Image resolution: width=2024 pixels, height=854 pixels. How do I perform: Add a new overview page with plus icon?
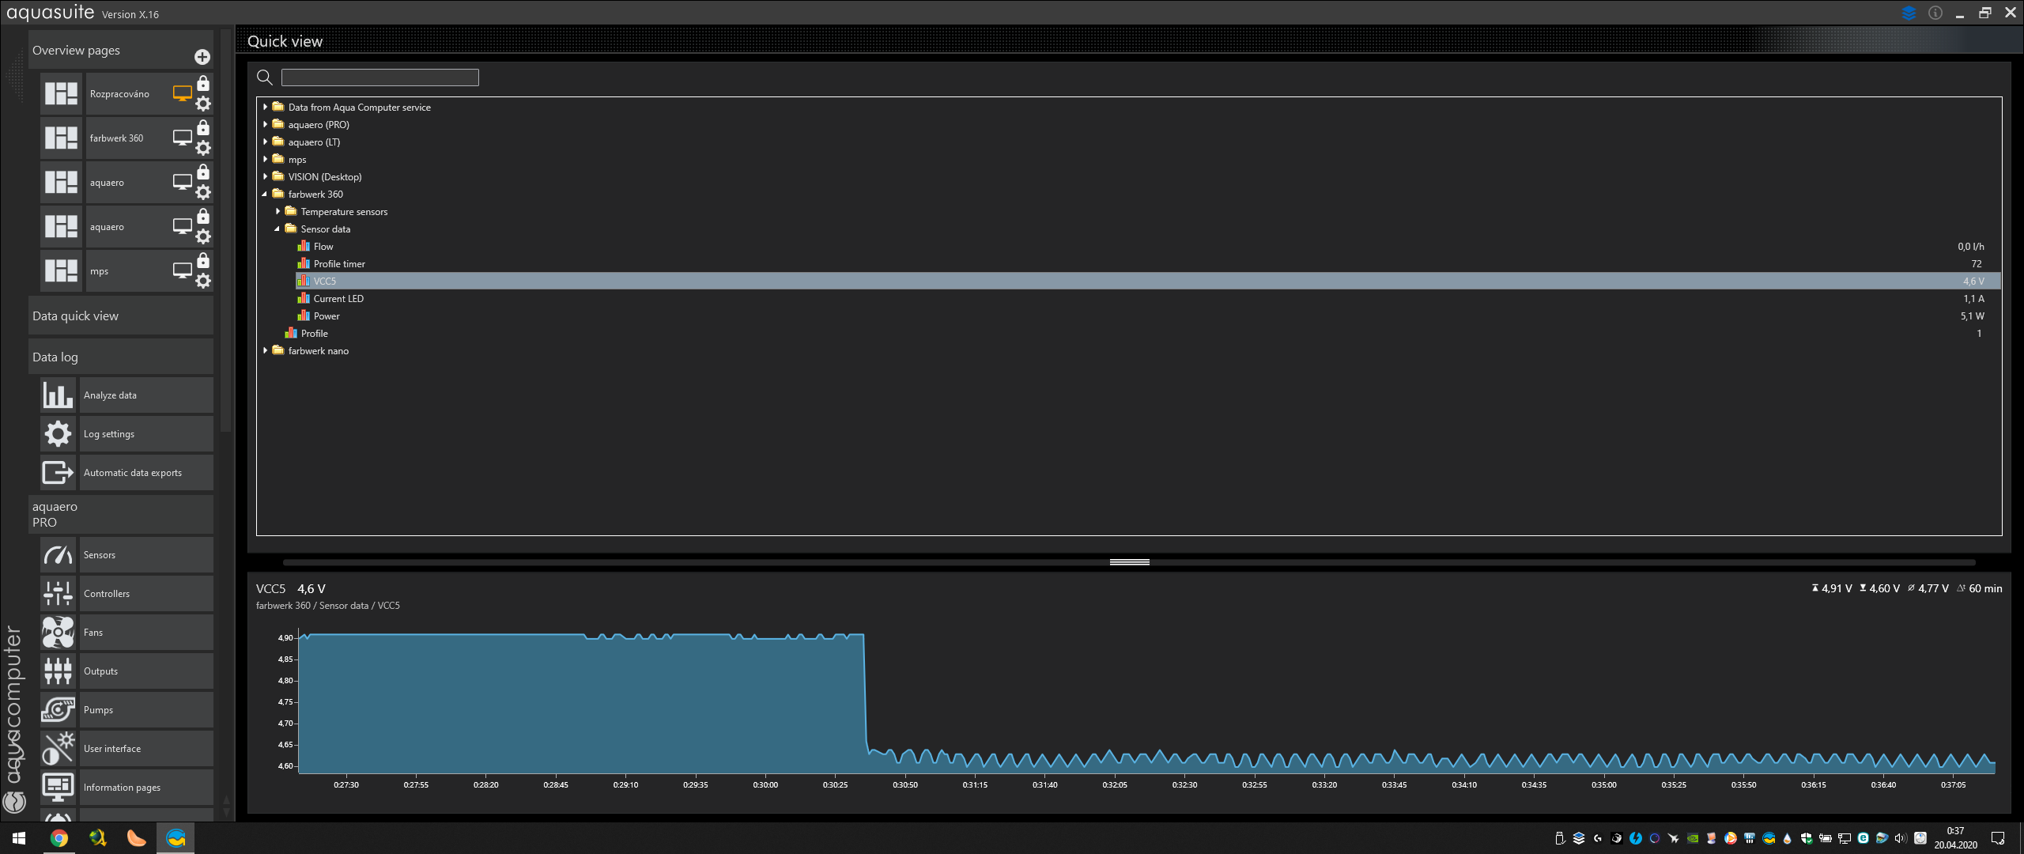tap(202, 57)
